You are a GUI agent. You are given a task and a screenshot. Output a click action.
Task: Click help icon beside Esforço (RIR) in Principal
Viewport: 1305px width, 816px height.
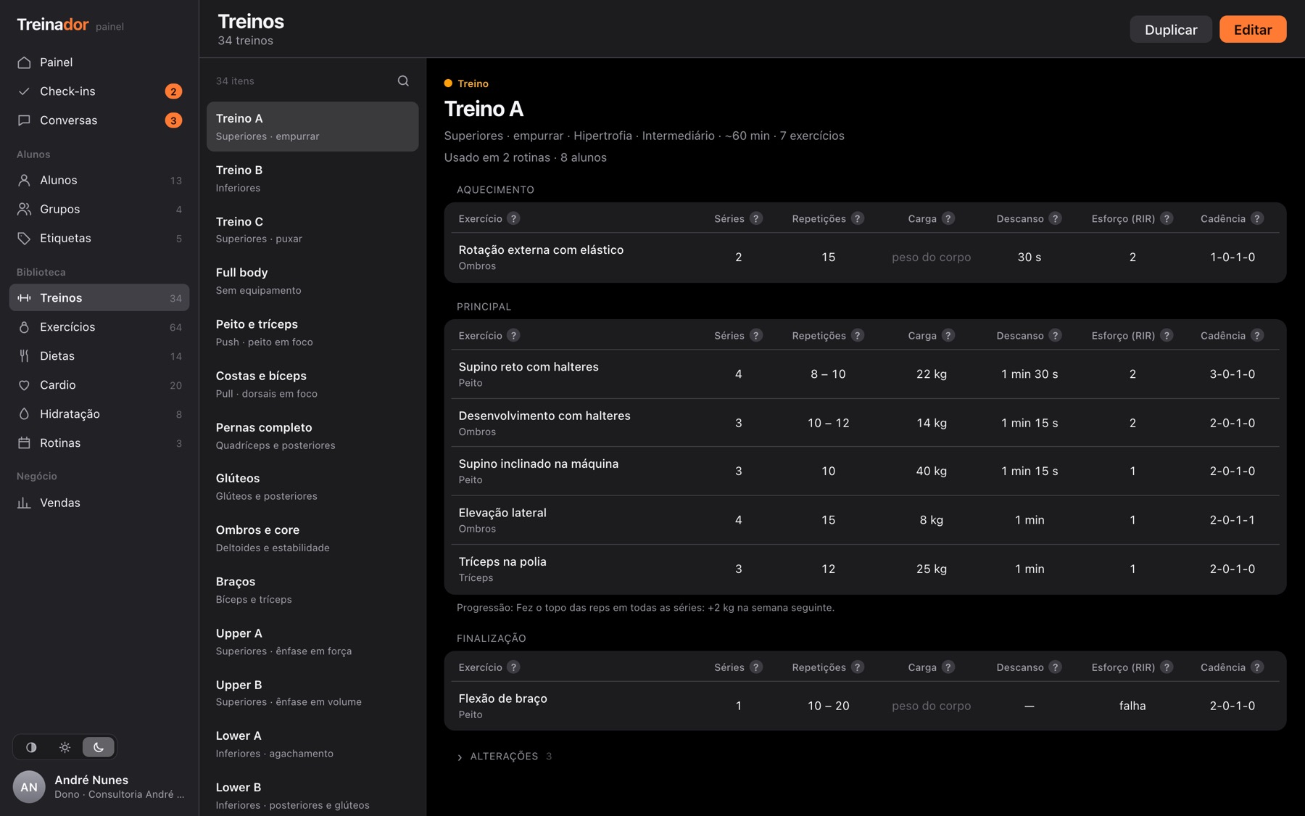(x=1167, y=335)
